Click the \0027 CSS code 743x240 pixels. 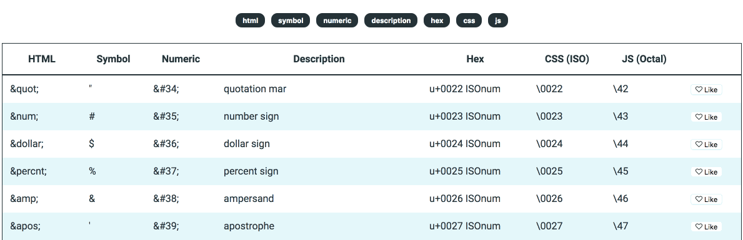click(549, 226)
